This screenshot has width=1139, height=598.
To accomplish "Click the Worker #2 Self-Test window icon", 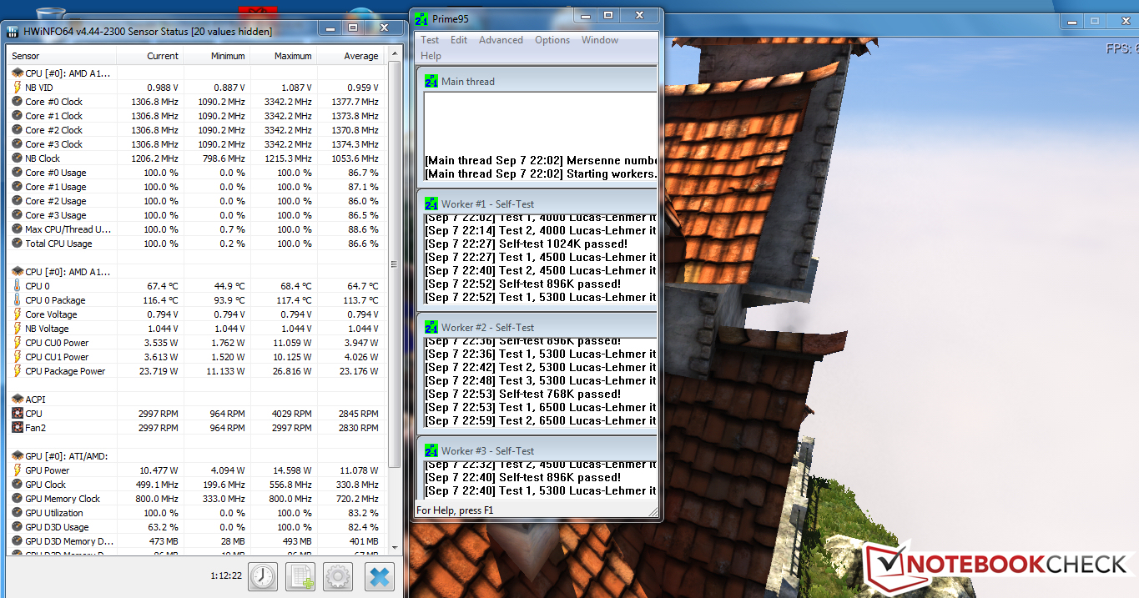I will pos(431,327).
